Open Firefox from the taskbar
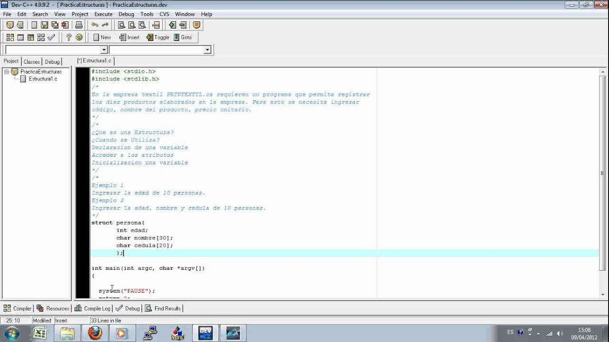 coord(95,333)
